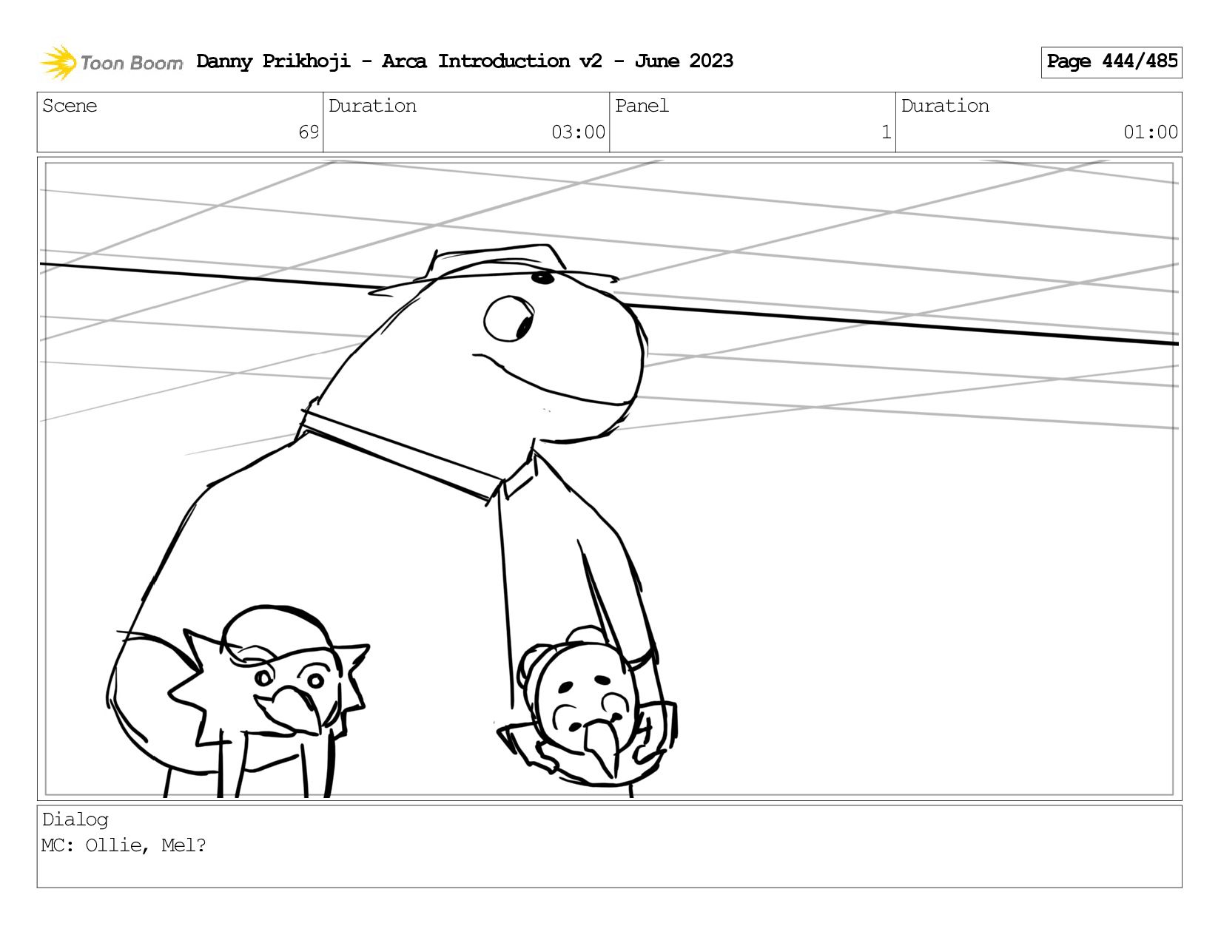Screen dimensions: 1221x943
Task: Select the title 'Danny Prikhoji - Arca Introduction v2 - June 2023'
Action: [x=465, y=61]
